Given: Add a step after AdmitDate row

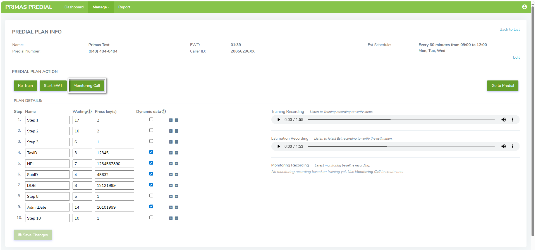Looking at the screenshot, I should [171, 207].
